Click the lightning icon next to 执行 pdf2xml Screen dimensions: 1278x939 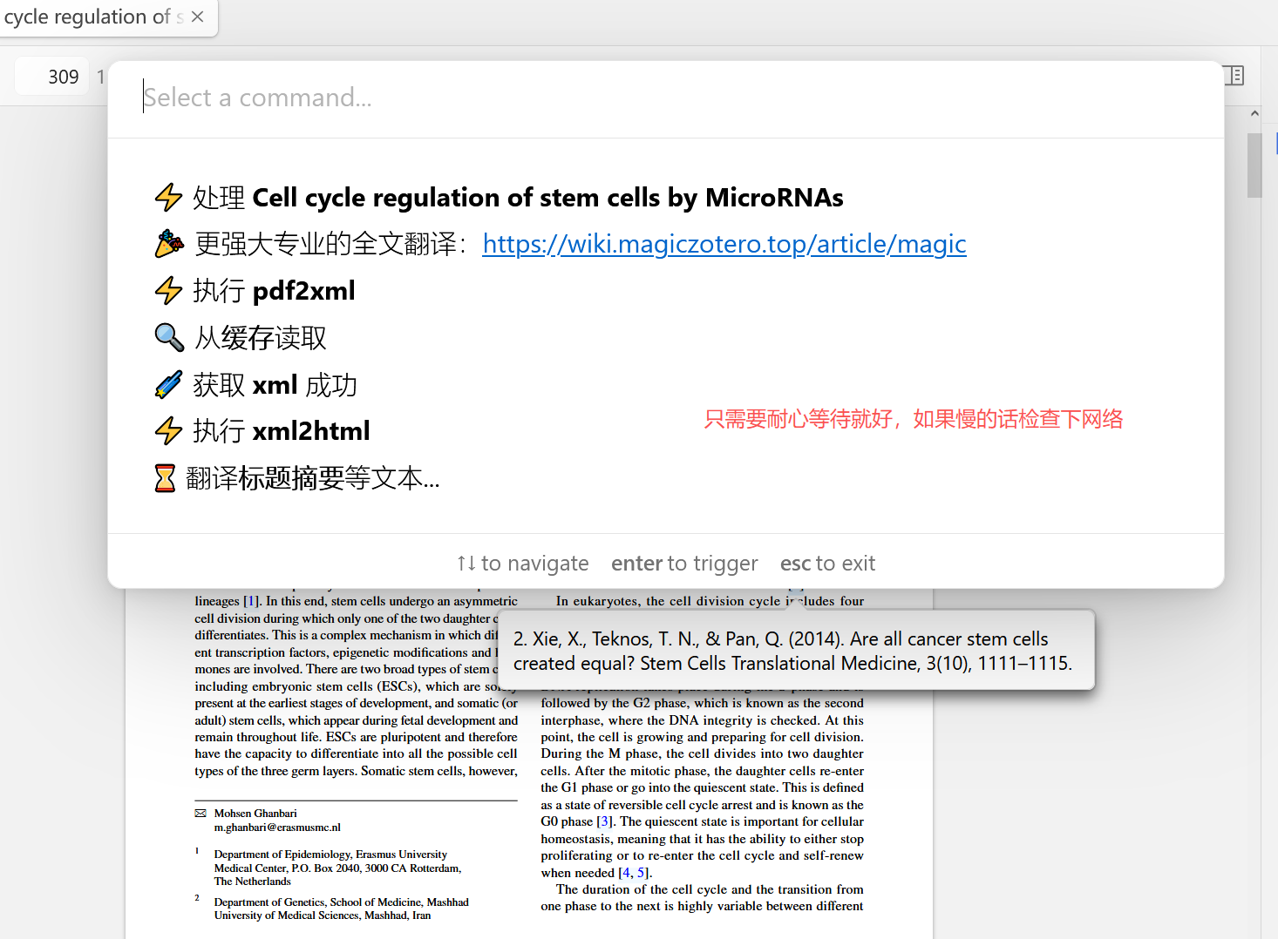168,291
